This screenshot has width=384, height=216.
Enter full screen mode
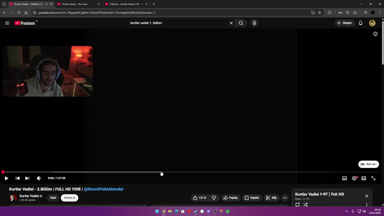[x=373, y=178]
